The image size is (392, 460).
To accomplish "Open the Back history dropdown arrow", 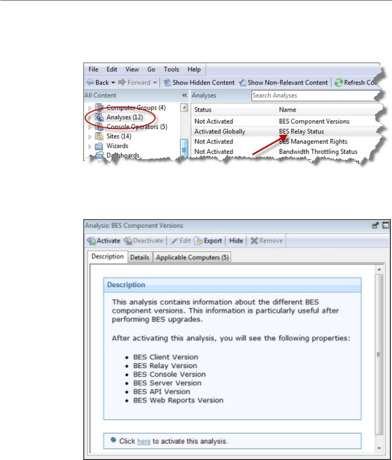I will click(x=113, y=83).
